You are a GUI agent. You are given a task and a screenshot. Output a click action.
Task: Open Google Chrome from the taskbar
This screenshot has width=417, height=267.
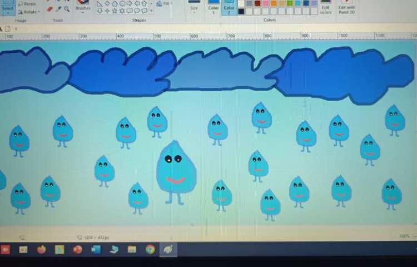tap(150, 249)
